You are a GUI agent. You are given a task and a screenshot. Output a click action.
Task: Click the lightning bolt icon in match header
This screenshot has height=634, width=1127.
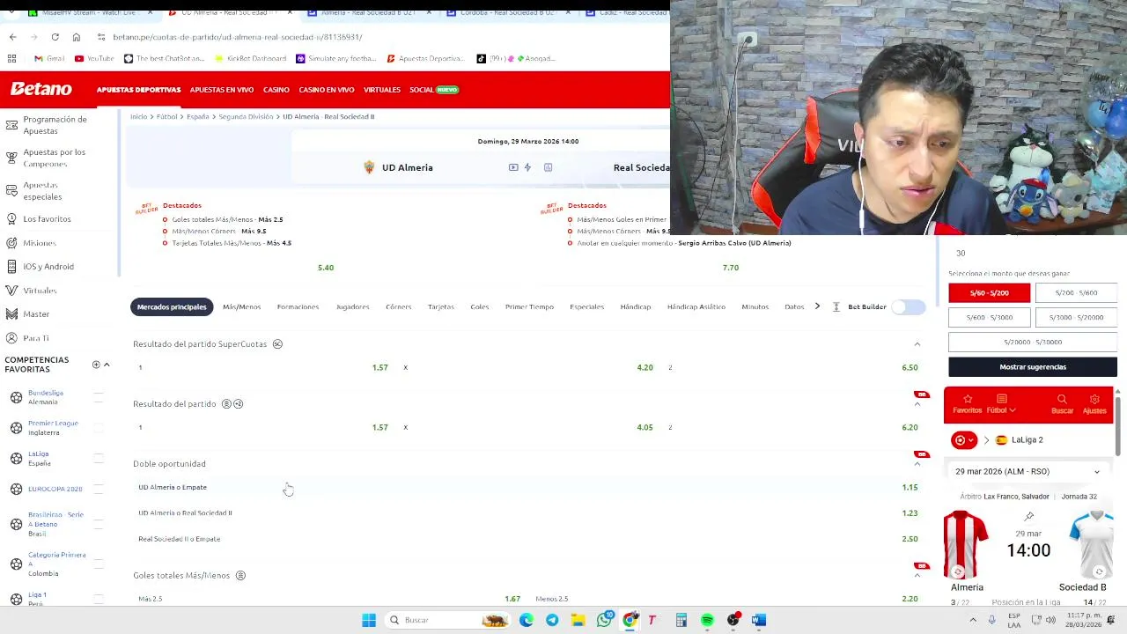[527, 167]
